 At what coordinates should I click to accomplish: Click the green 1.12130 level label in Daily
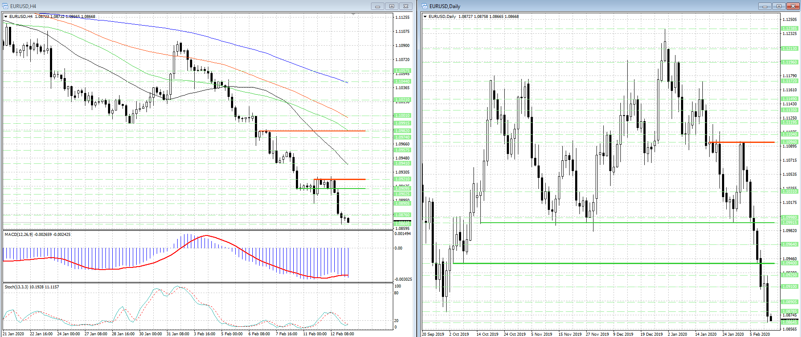(x=789, y=49)
